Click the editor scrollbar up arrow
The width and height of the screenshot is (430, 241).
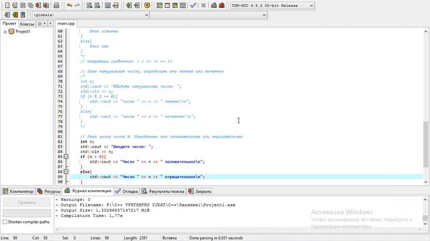(x=425, y=31)
